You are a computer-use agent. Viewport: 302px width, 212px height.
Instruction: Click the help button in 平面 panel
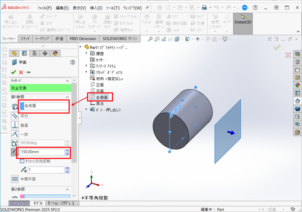[73, 62]
